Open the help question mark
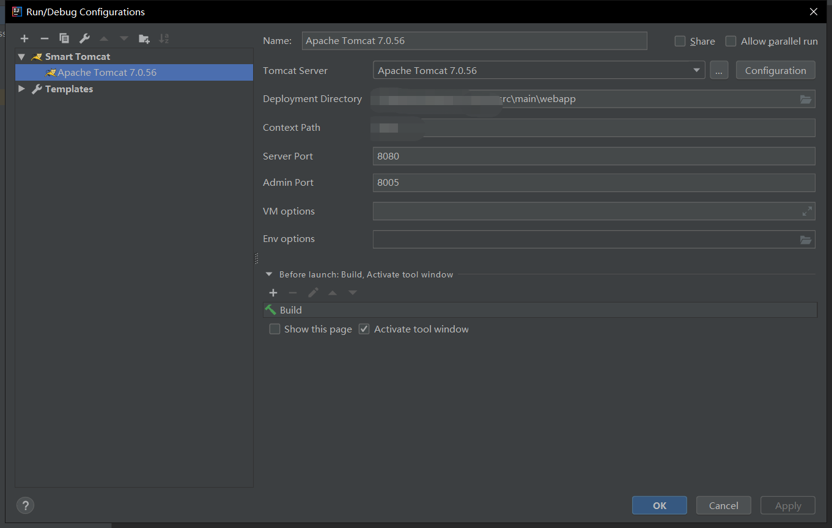 [25, 505]
